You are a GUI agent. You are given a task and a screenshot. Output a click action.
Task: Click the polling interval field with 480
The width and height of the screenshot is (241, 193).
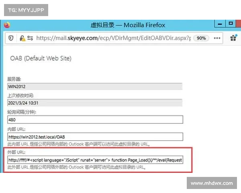tap(95, 119)
